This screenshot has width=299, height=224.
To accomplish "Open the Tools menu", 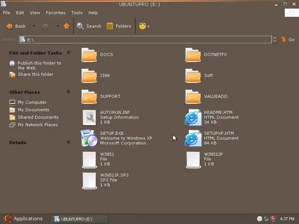I will pos(77,13).
